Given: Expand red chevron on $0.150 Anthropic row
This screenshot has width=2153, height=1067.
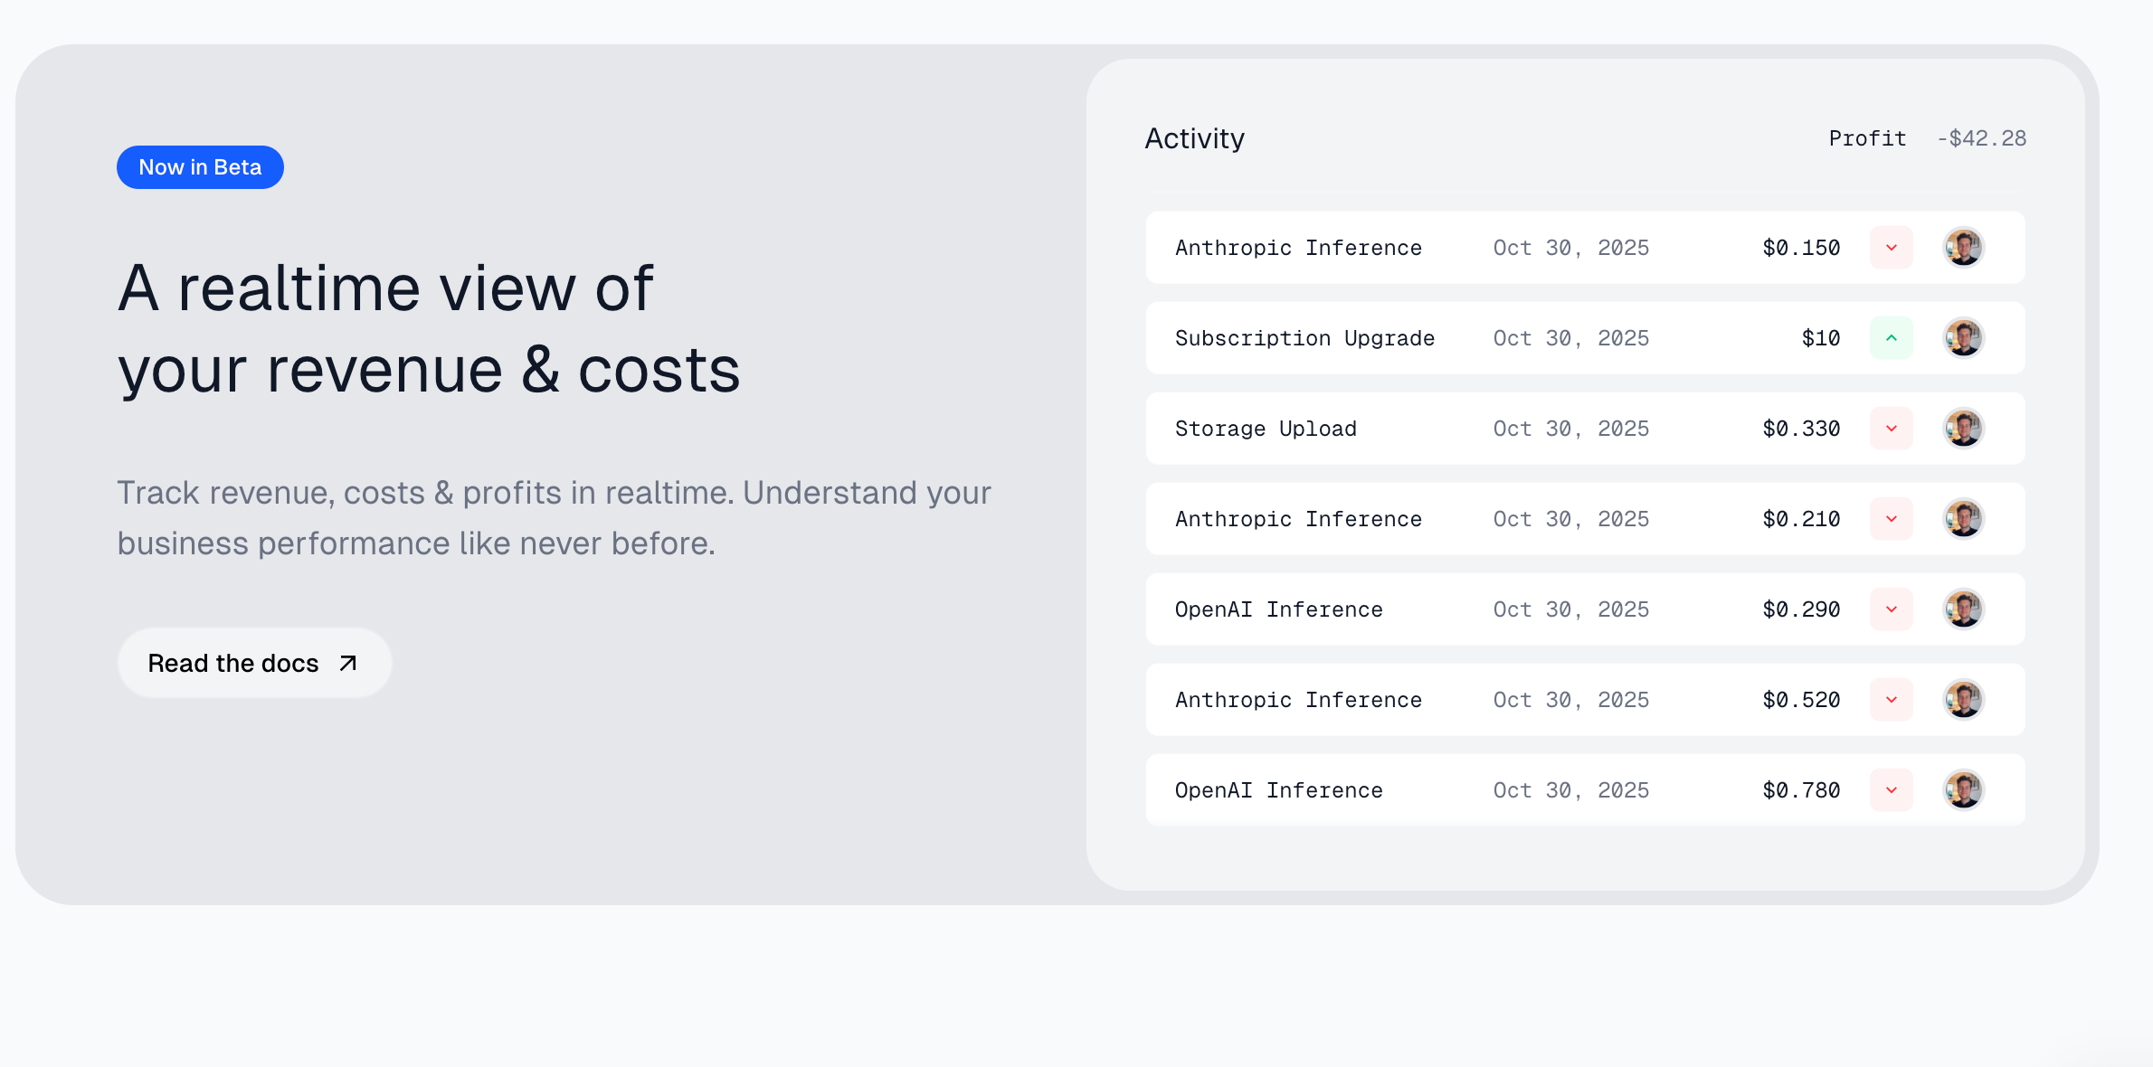Looking at the screenshot, I should tap(1892, 248).
